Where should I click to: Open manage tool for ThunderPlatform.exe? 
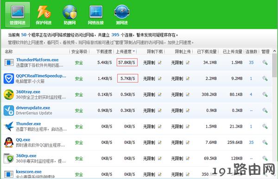click(265, 63)
